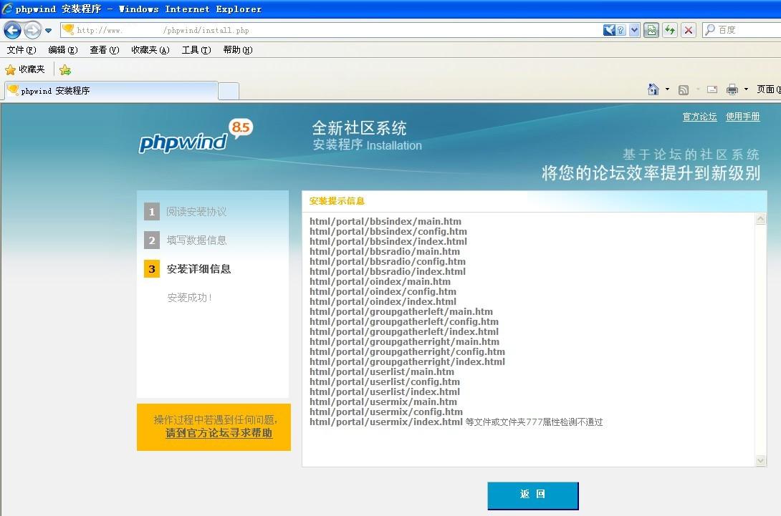Click the message list scroll down arrow
The height and width of the screenshot is (516, 781).
(760, 461)
